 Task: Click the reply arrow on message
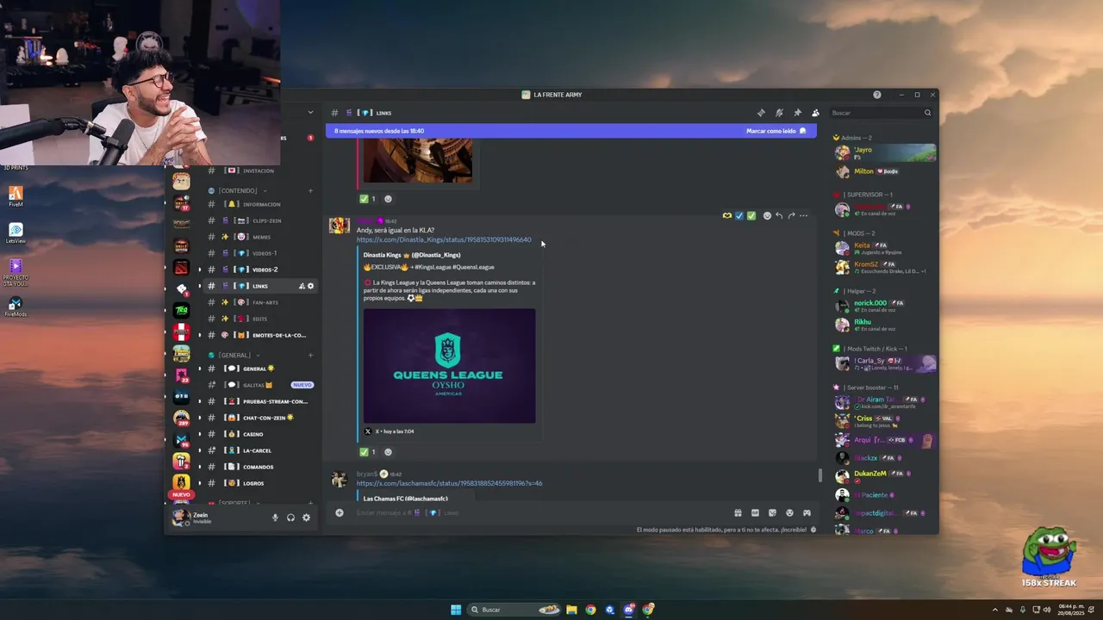(779, 215)
